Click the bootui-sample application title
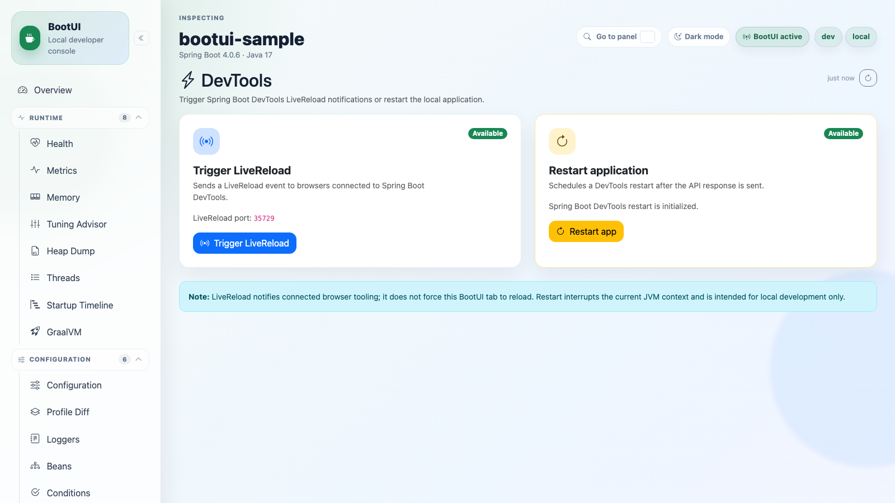 242,39
